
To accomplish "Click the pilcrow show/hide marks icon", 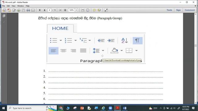I will point(137,40).
